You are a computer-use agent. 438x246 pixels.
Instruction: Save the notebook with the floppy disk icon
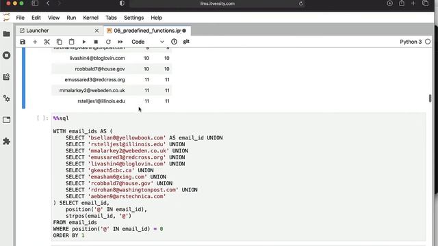coord(23,42)
